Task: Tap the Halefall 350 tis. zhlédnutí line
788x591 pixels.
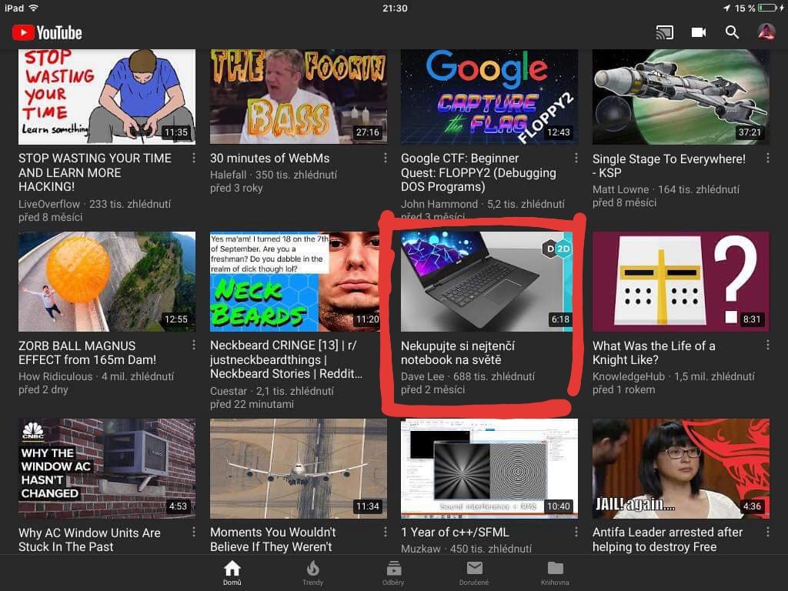Action: [x=273, y=175]
